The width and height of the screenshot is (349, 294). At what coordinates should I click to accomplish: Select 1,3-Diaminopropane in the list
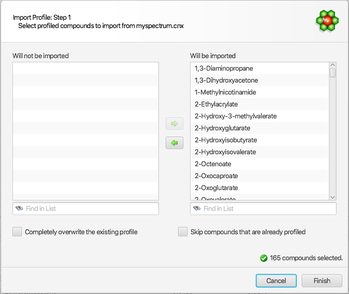224,69
